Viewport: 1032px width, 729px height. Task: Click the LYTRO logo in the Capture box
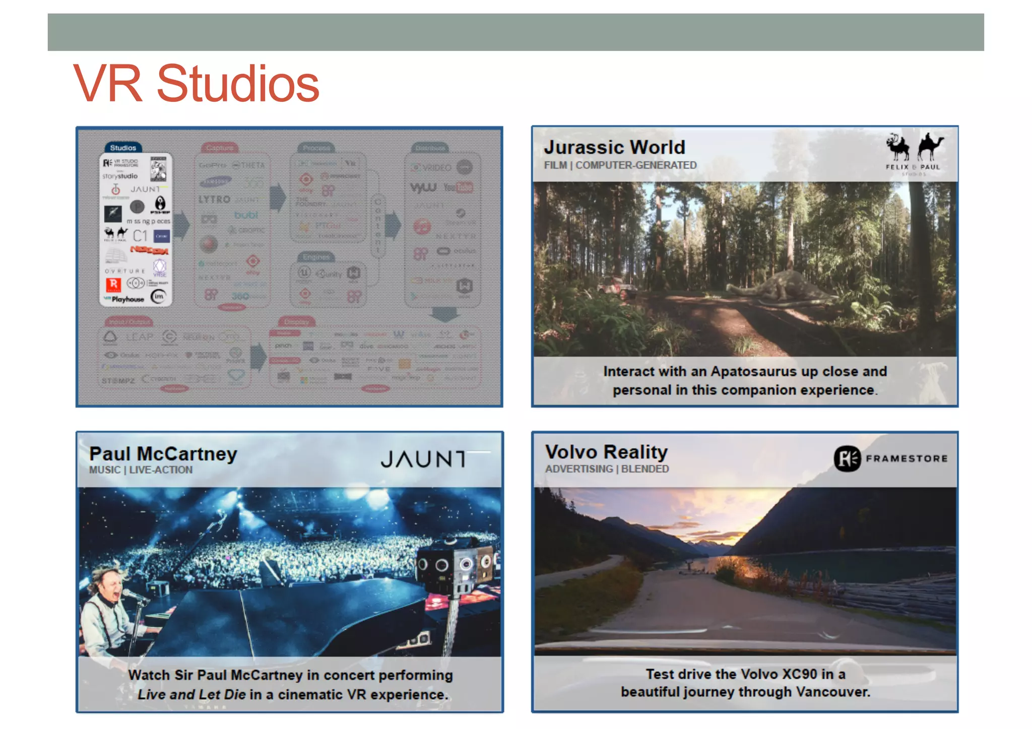[x=214, y=200]
